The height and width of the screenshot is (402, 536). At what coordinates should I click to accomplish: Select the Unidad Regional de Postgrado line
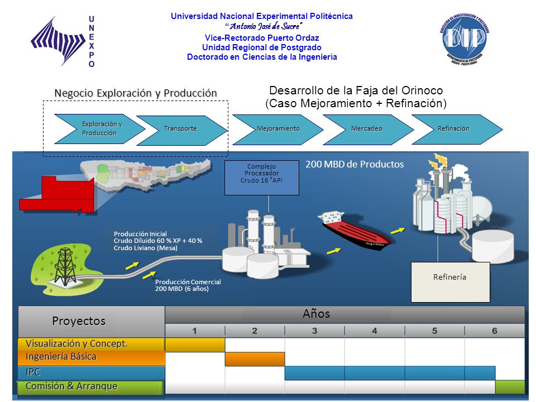[x=262, y=47]
